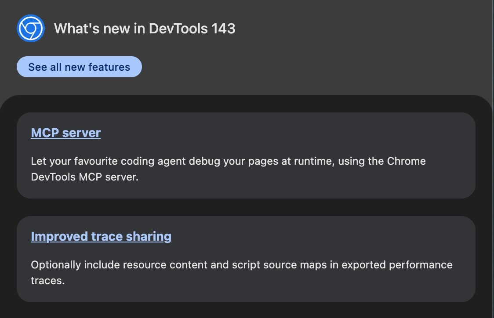Click the "See all new features" button
This screenshot has height=318, width=494.
pos(79,67)
